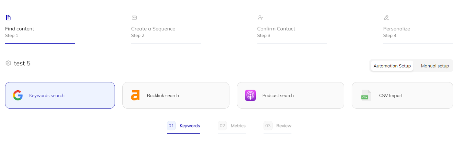
Task: Select the Keywords search card
Action: (60, 95)
